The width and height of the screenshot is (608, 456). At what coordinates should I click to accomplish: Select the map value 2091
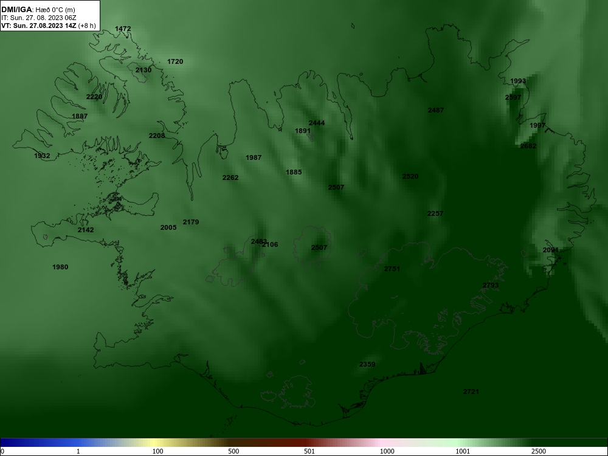tap(551, 250)
